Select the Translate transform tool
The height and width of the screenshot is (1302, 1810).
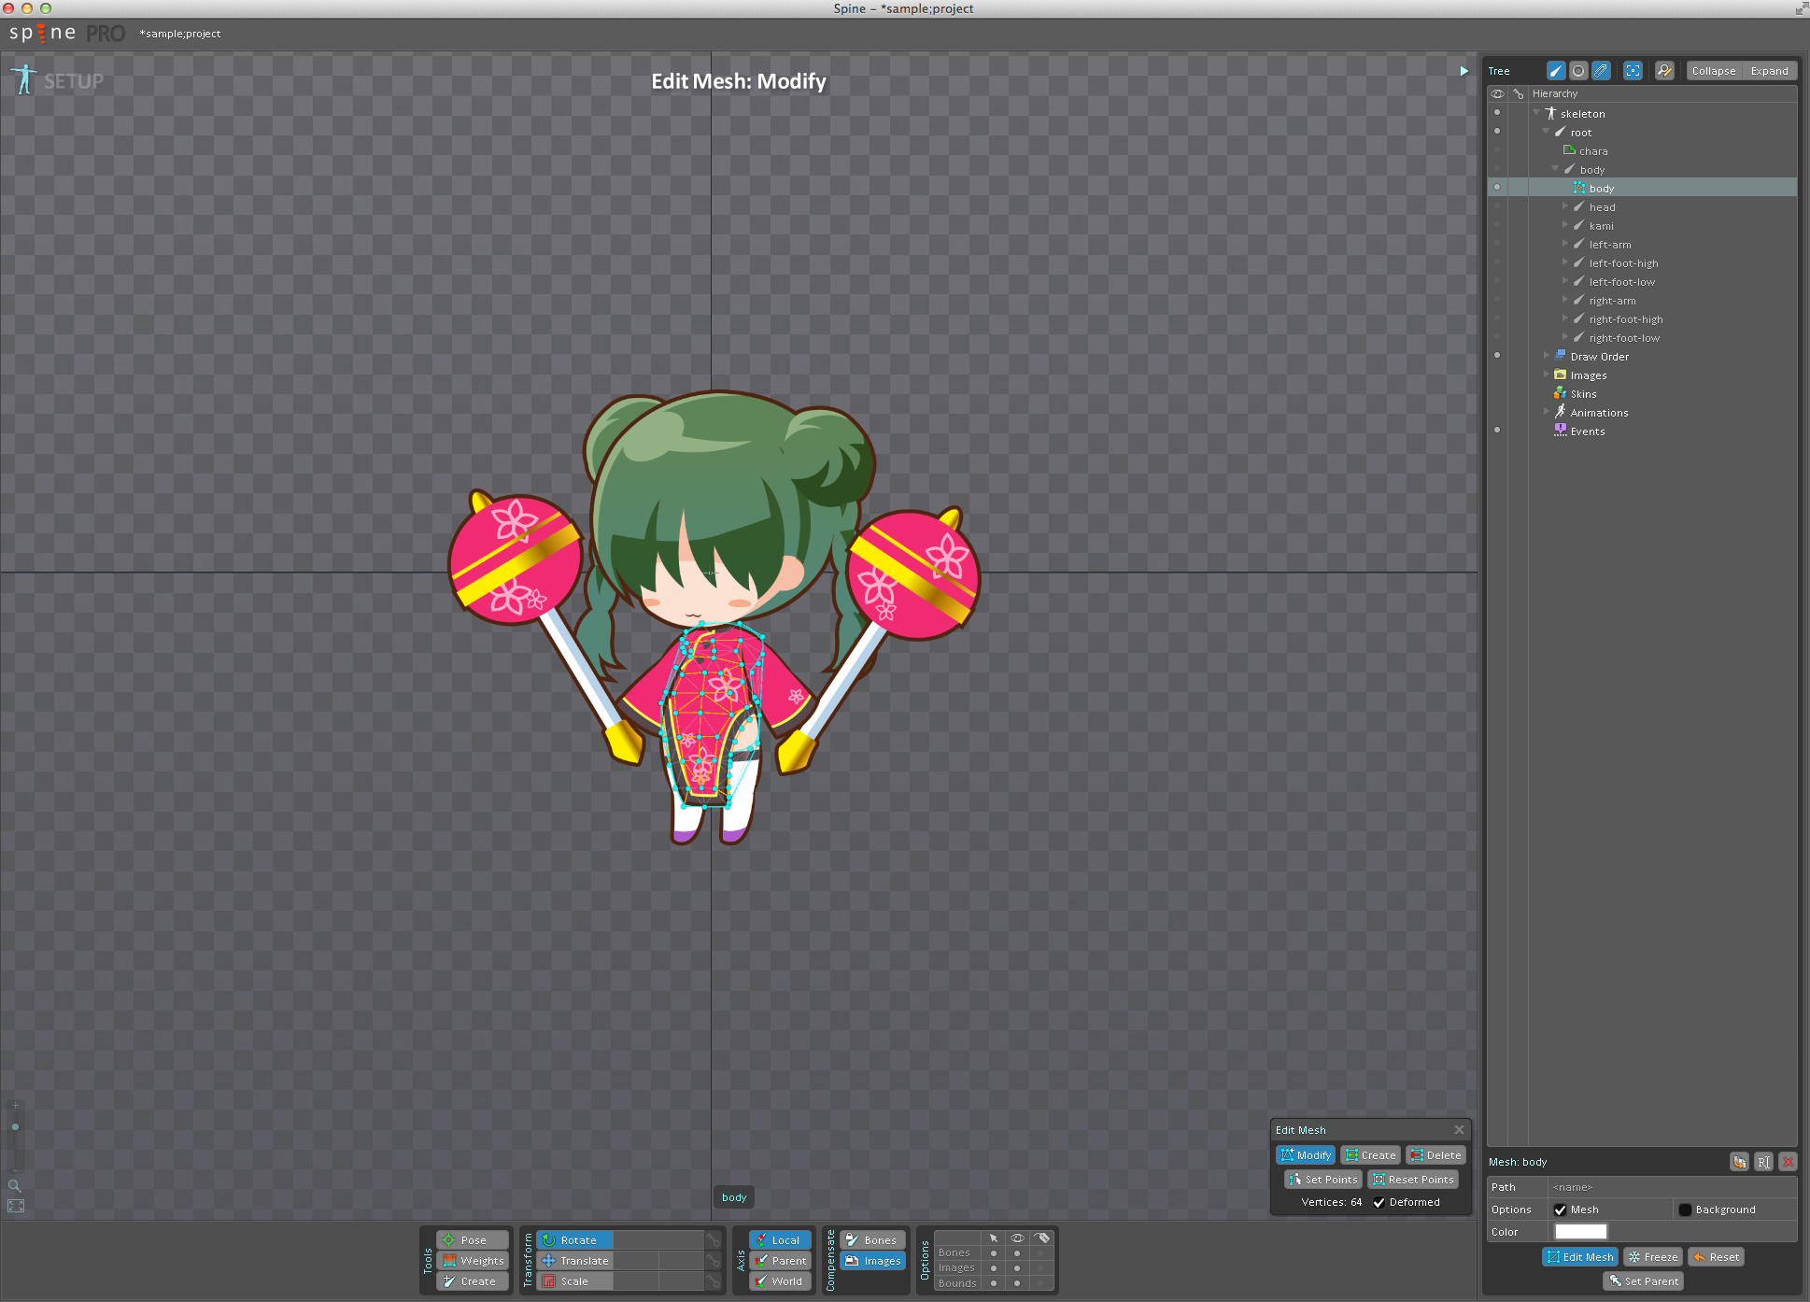(574, 1261)
